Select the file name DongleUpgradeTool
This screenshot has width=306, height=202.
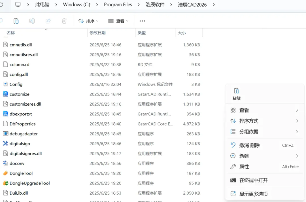tap(30, 183)
